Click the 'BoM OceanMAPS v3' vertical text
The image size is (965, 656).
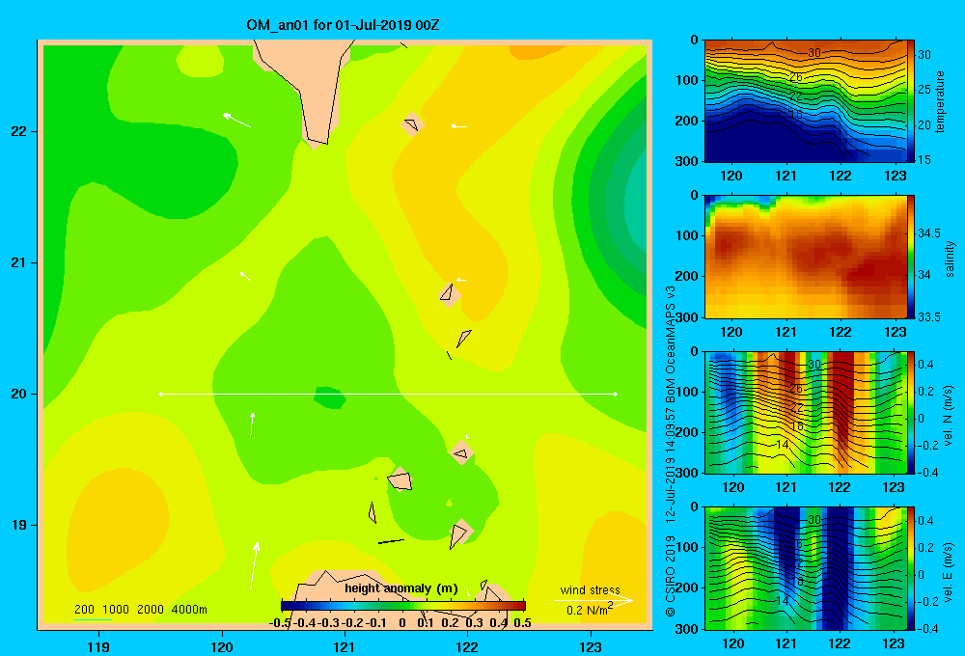[671, 344]
